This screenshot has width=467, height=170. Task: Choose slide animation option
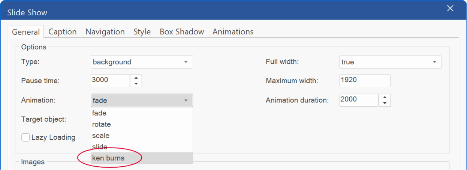point(142,147)
